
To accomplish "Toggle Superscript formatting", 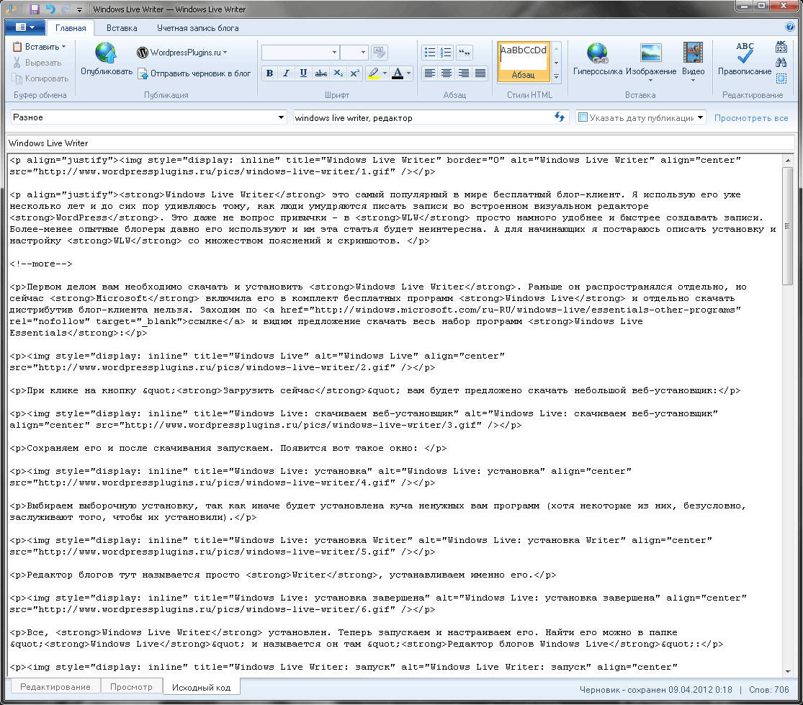I will 354,73.
